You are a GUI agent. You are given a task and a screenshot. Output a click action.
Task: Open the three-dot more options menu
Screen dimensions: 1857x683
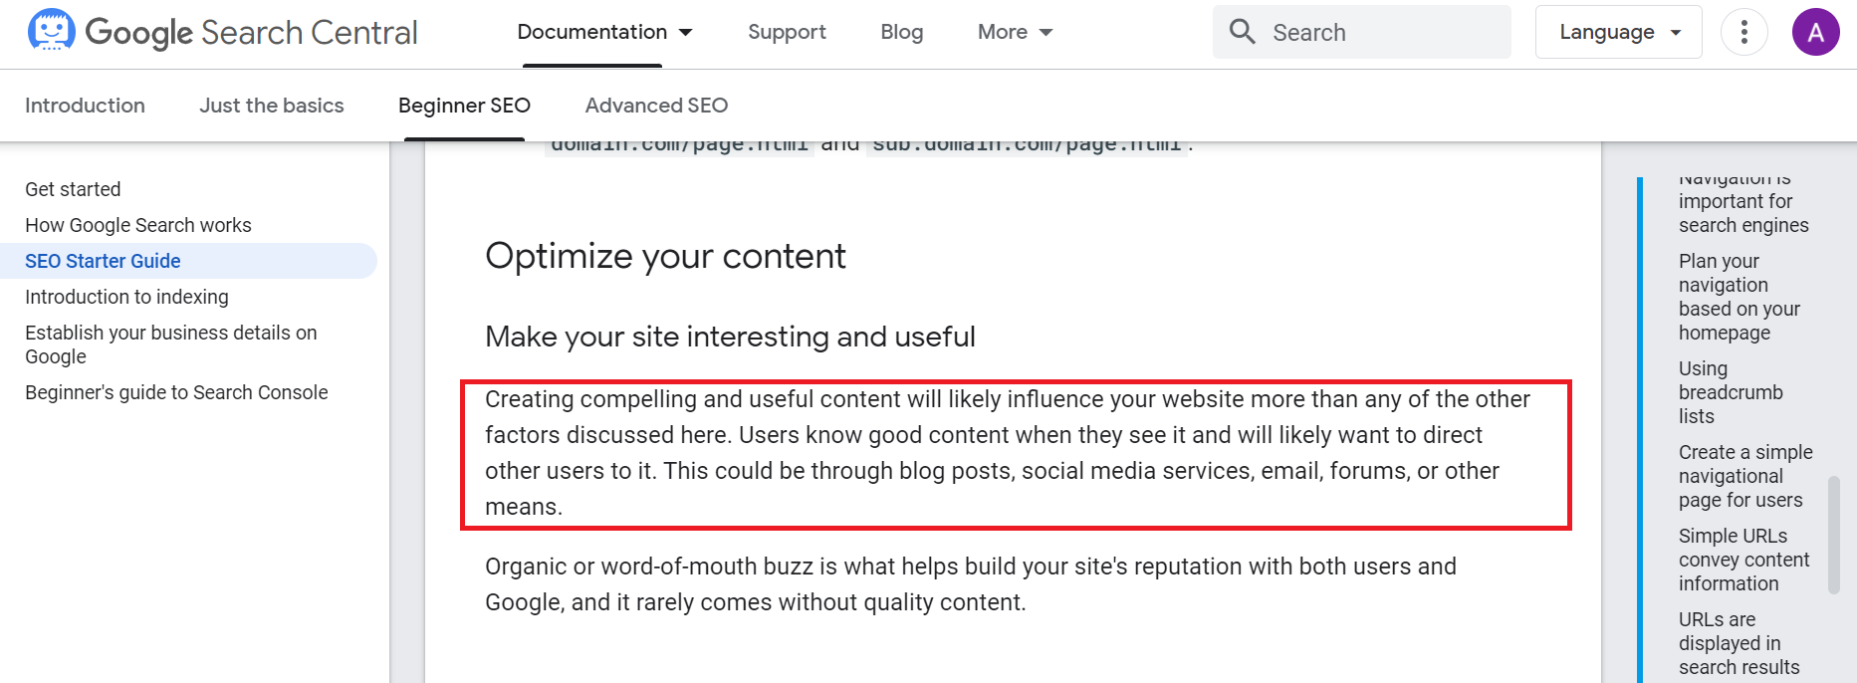[1743, 32]
